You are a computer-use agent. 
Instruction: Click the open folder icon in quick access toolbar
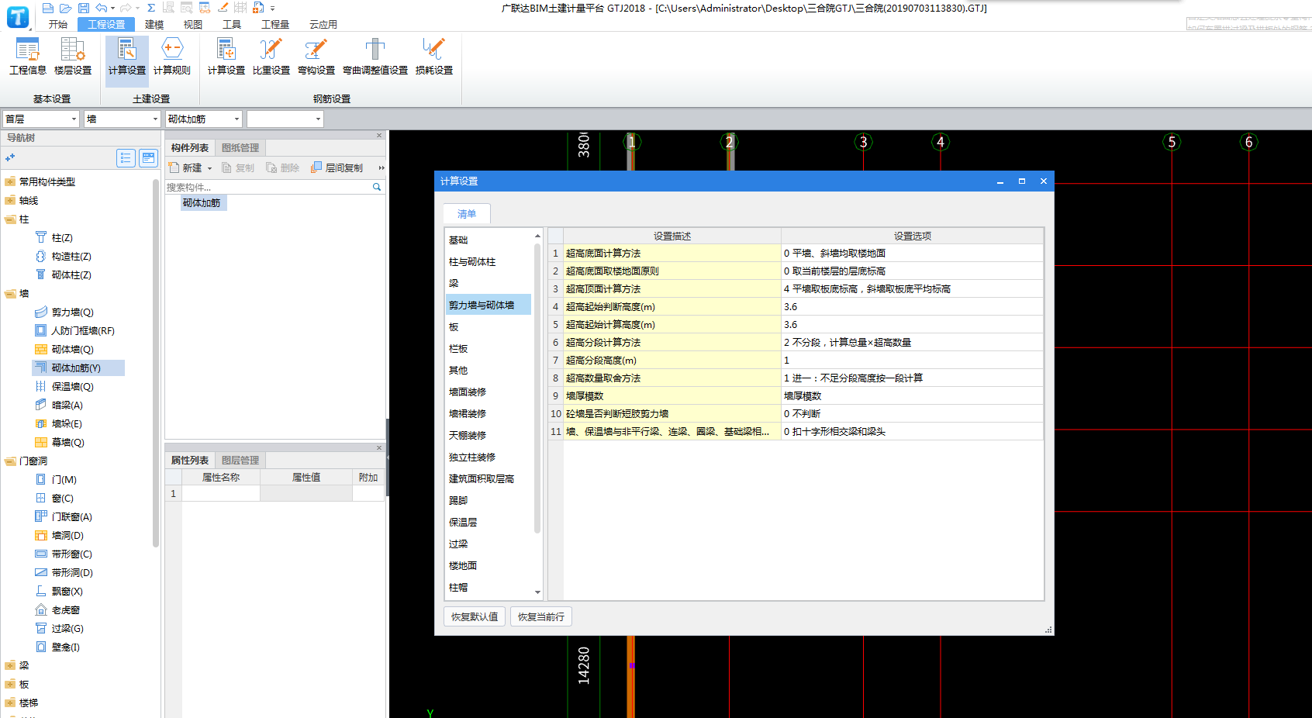tap(66, 8)
